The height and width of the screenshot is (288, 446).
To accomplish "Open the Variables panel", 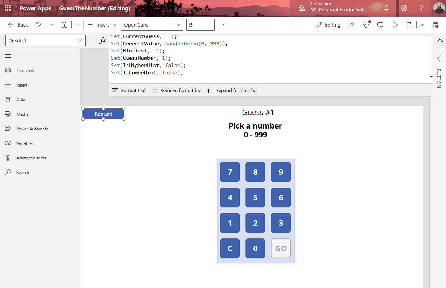I will [8, 143].
